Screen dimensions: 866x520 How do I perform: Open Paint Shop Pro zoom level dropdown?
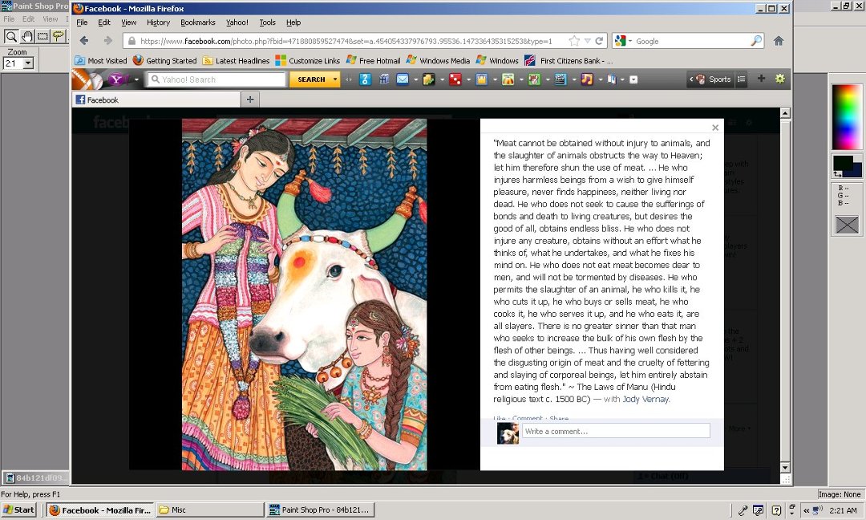27,63
